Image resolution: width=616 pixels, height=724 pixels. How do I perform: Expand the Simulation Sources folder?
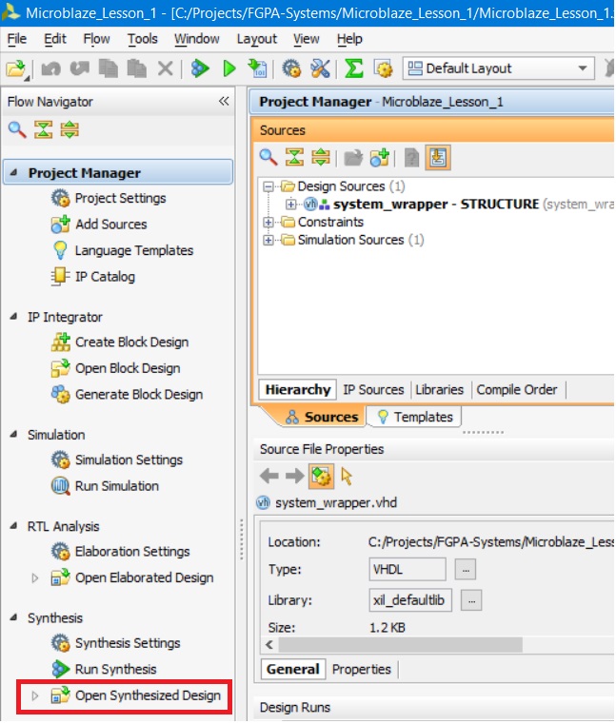[x=268, y=240]
